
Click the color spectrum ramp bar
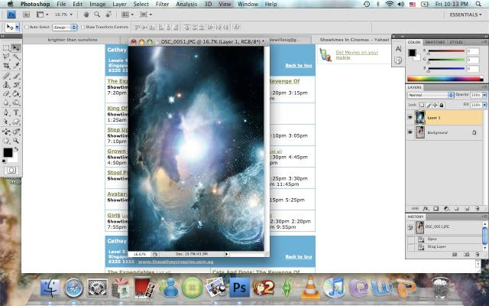(445, 78)
